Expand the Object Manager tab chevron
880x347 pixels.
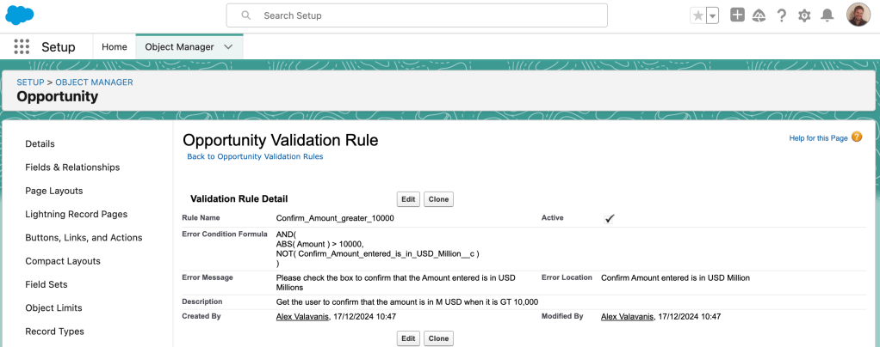(228, 47)
